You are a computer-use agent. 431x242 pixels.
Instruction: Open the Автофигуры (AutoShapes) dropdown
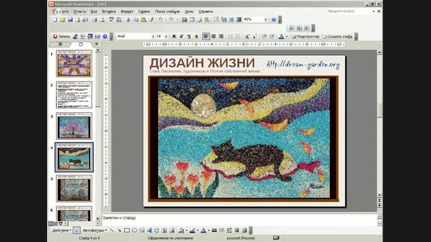click(x=95, y=230)
